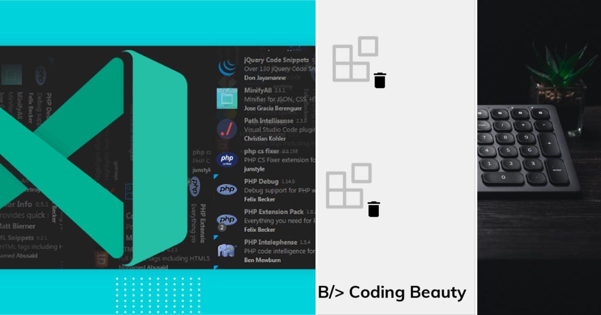
Task: Open the PHP Intelephense elephant icon
Action: 227,250
